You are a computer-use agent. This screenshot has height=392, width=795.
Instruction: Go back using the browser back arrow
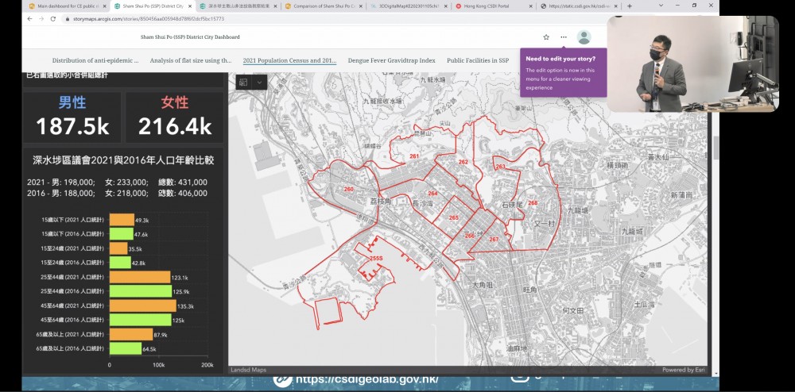tap(30, 19)
